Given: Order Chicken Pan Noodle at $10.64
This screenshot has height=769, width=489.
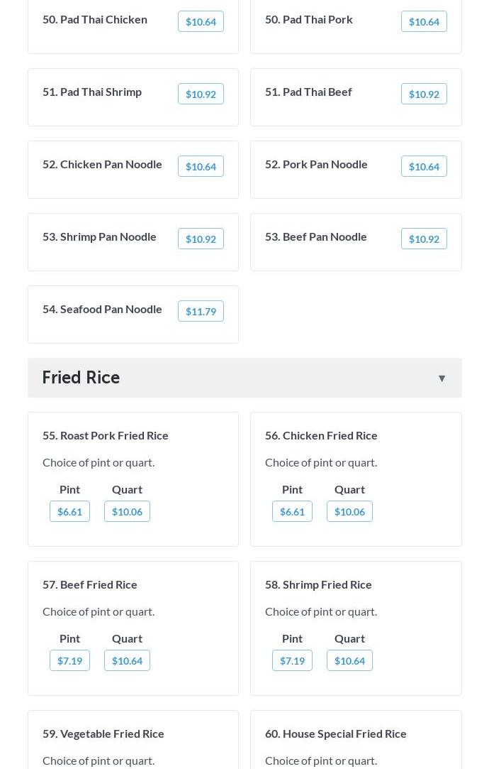Looking at the screenshot, I should point(201,167).
